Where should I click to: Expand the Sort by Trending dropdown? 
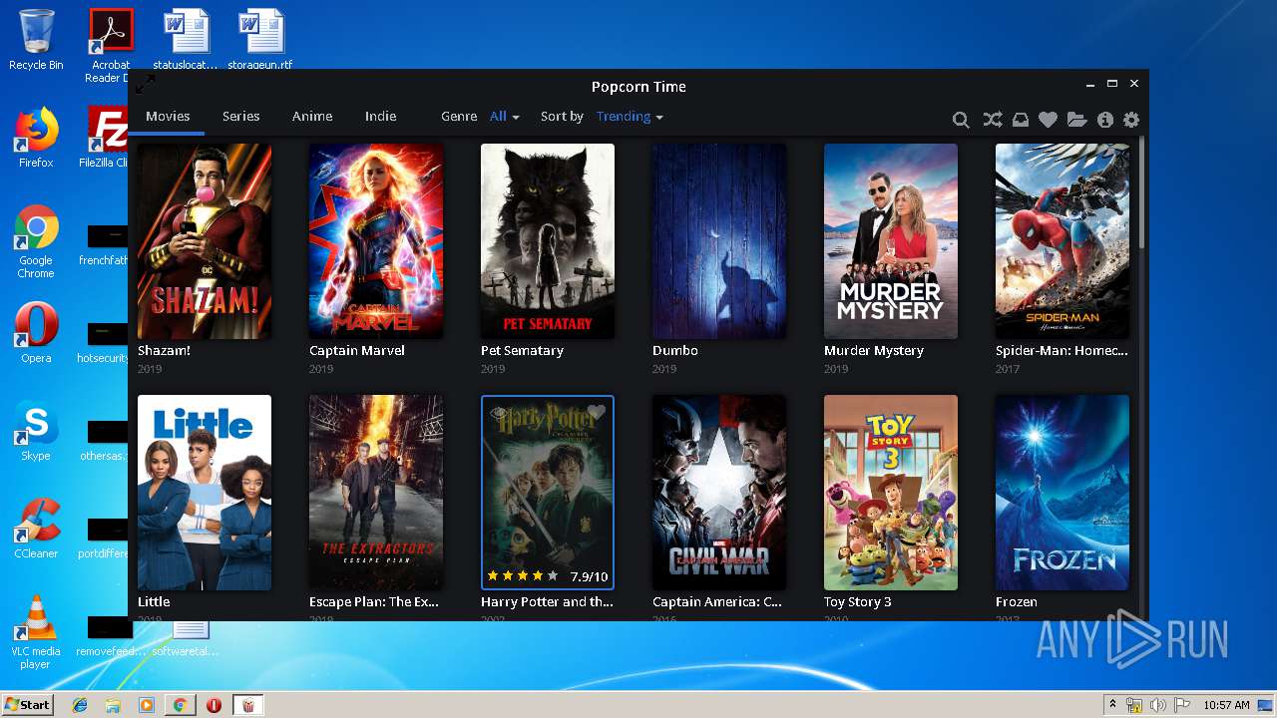(x=630, y=117)
